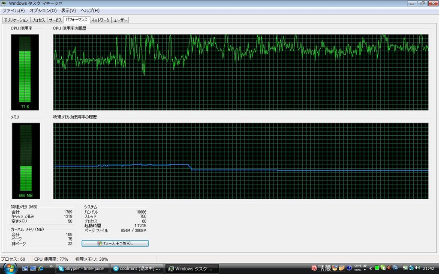
Task: Click the Windows Start orb
Action: [x=9, y=268]
